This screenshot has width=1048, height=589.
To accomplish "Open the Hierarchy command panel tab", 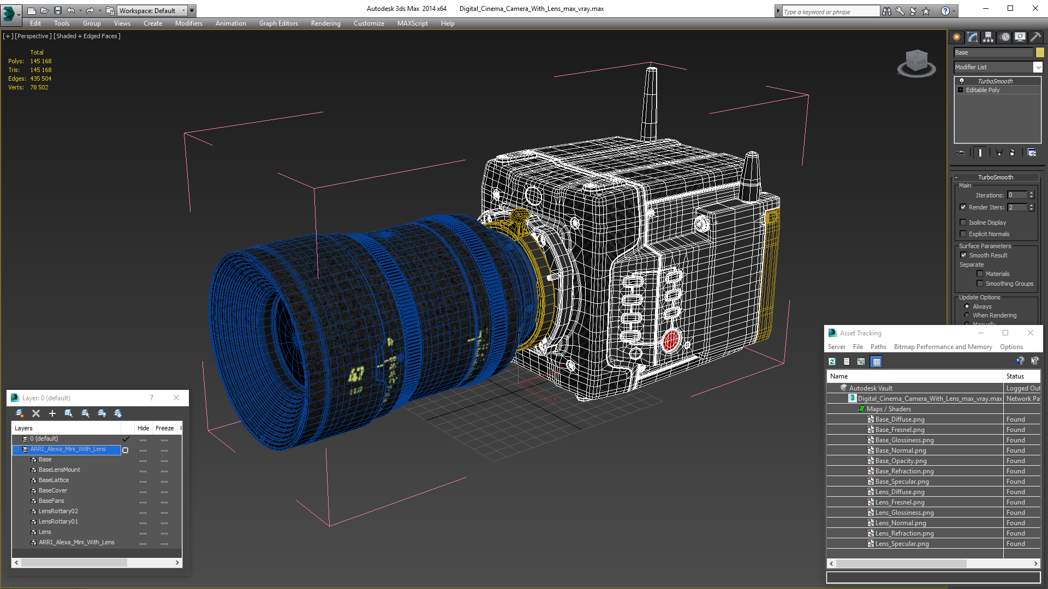I will (x=988, y=37).
